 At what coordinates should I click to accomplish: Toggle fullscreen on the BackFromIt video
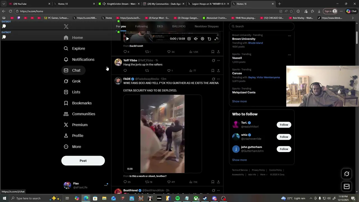tap(216, 39)
